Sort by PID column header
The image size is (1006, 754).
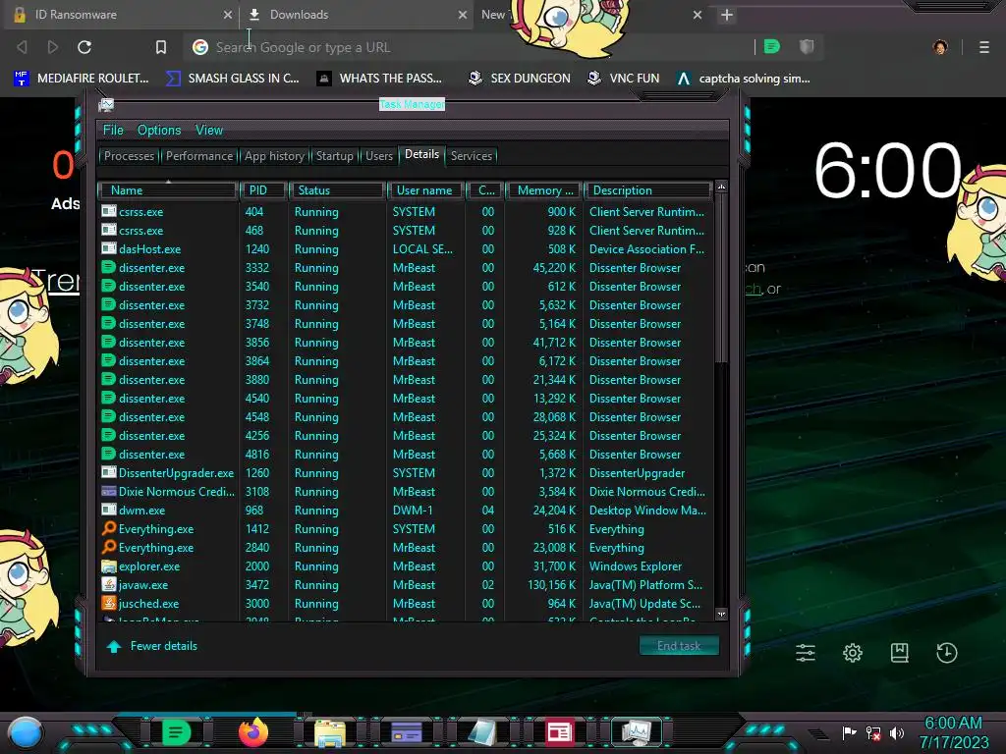pyautogui.click(x=263, y=190)
